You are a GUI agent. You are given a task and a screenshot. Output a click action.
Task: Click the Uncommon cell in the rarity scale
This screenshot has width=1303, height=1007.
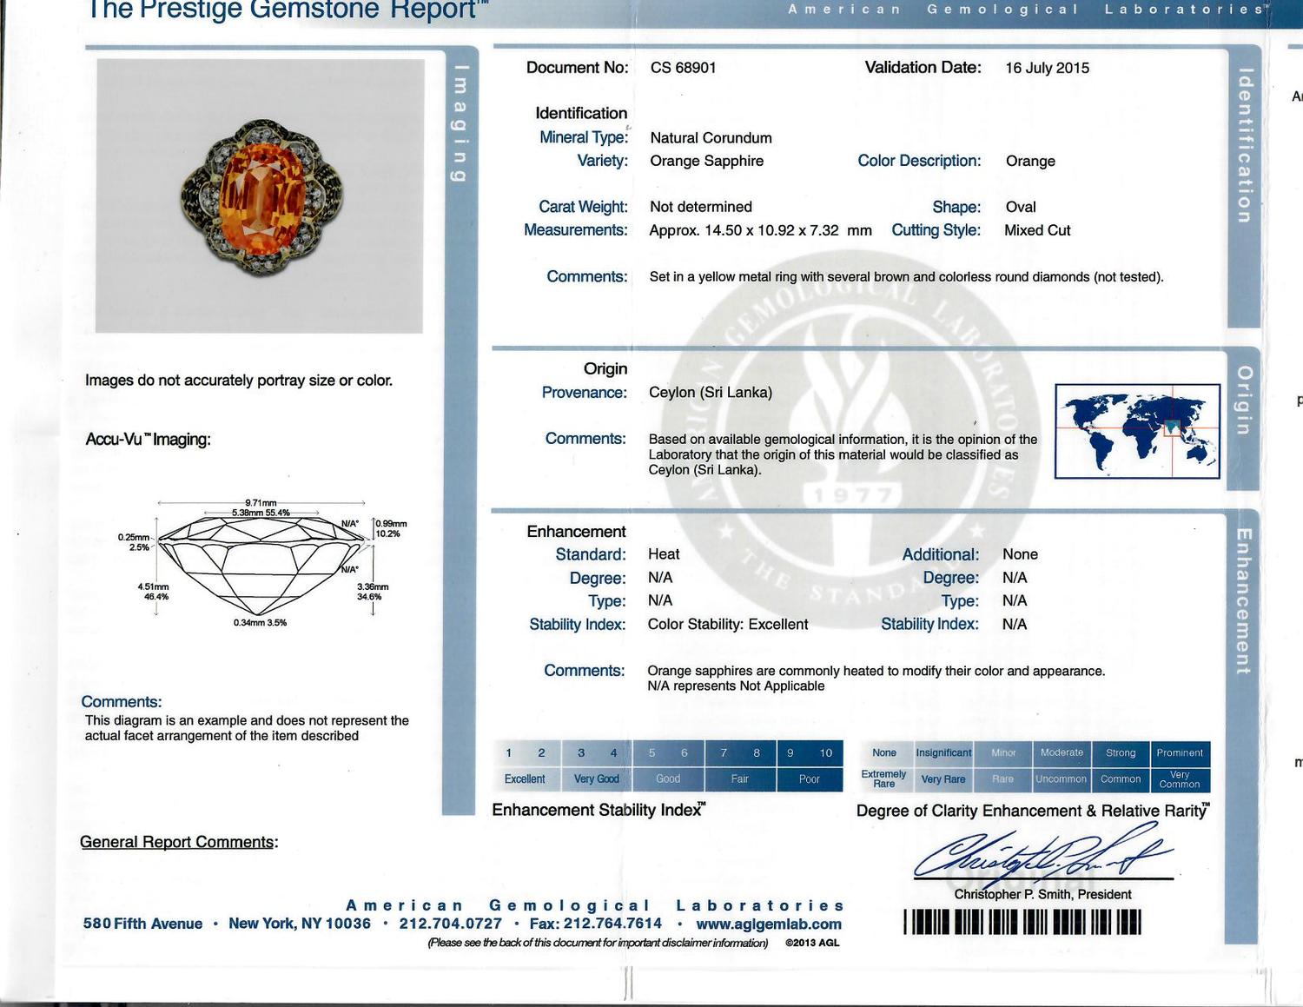point(1062,779)
